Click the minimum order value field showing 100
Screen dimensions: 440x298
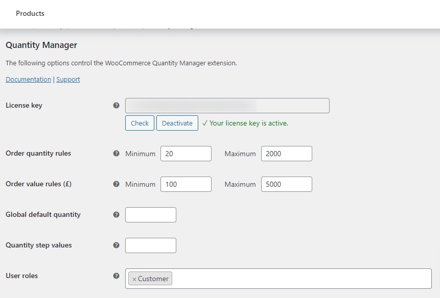click(186, 184)
